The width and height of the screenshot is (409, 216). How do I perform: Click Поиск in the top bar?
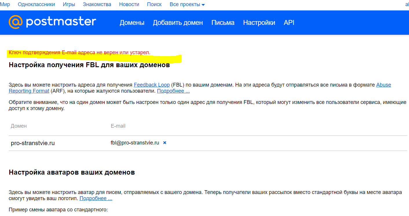[154, 4]
